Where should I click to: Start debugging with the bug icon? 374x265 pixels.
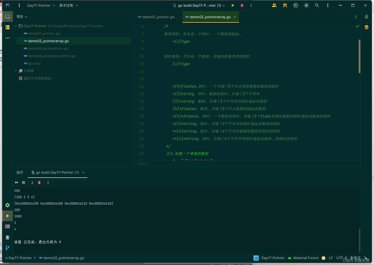242,5
